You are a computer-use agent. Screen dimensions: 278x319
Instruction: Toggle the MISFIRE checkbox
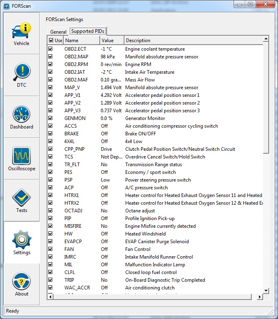point(50,226)
